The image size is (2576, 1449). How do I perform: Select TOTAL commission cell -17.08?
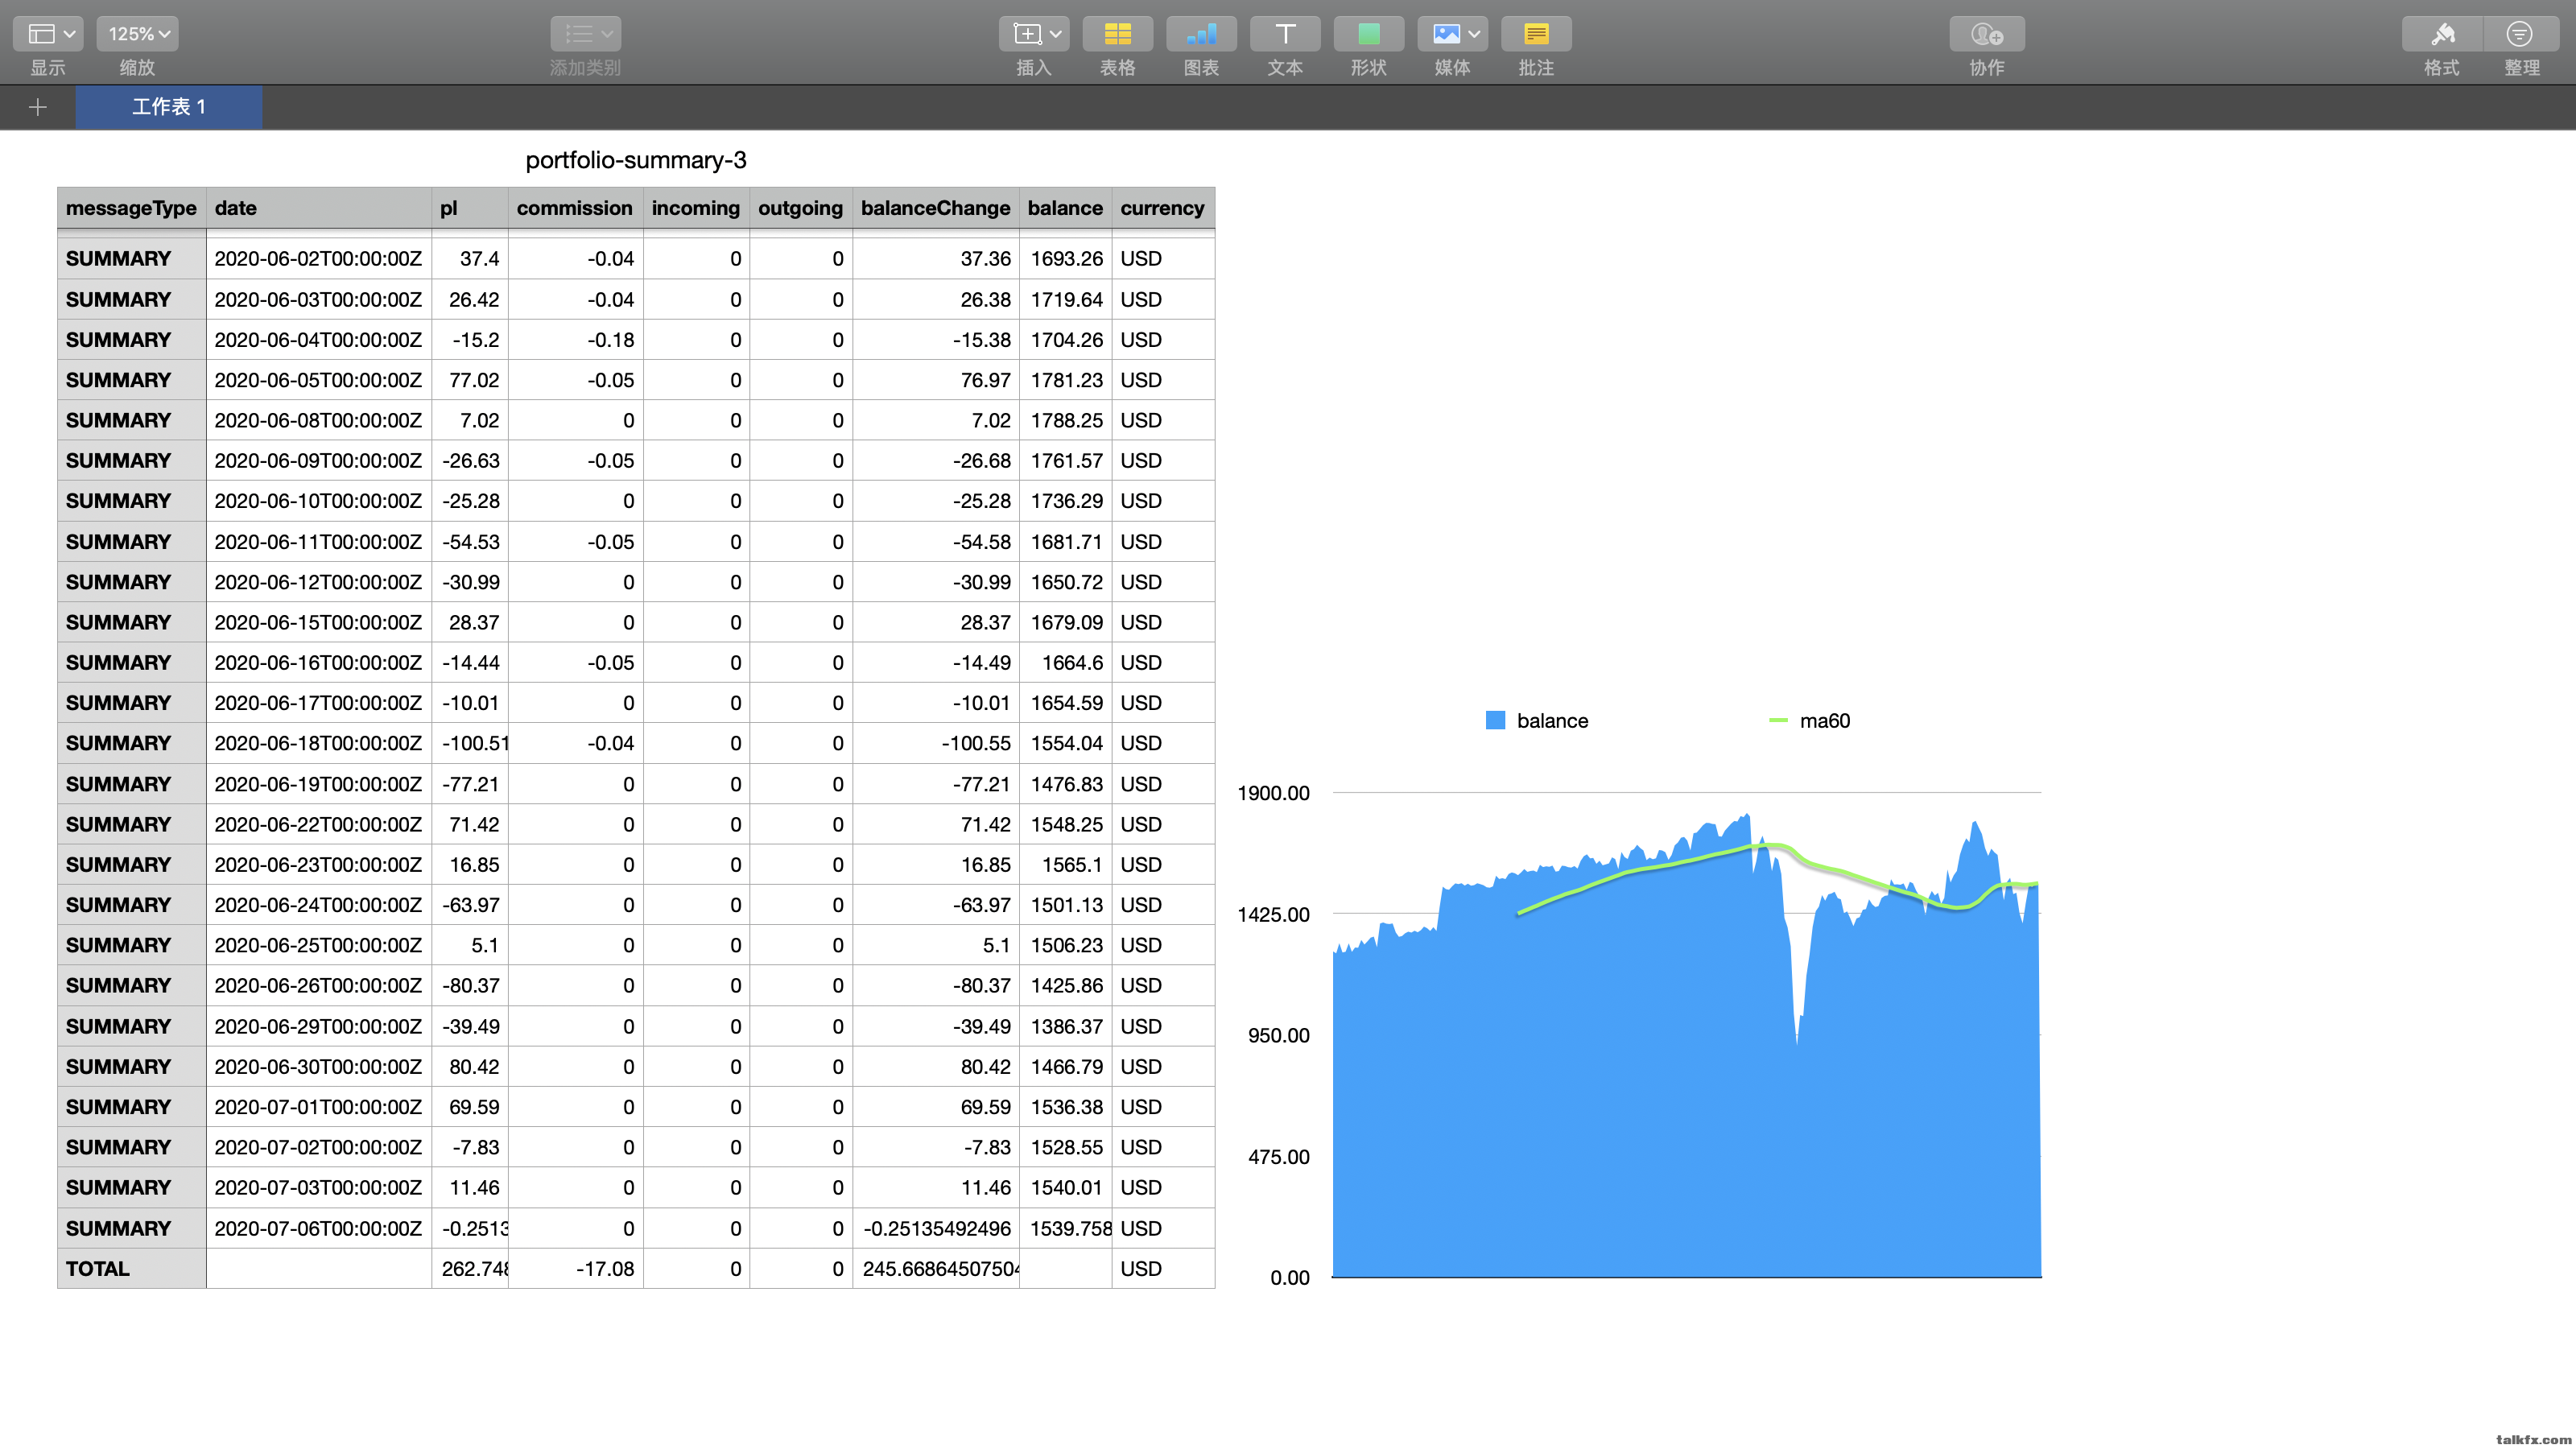pos(575,1269)
